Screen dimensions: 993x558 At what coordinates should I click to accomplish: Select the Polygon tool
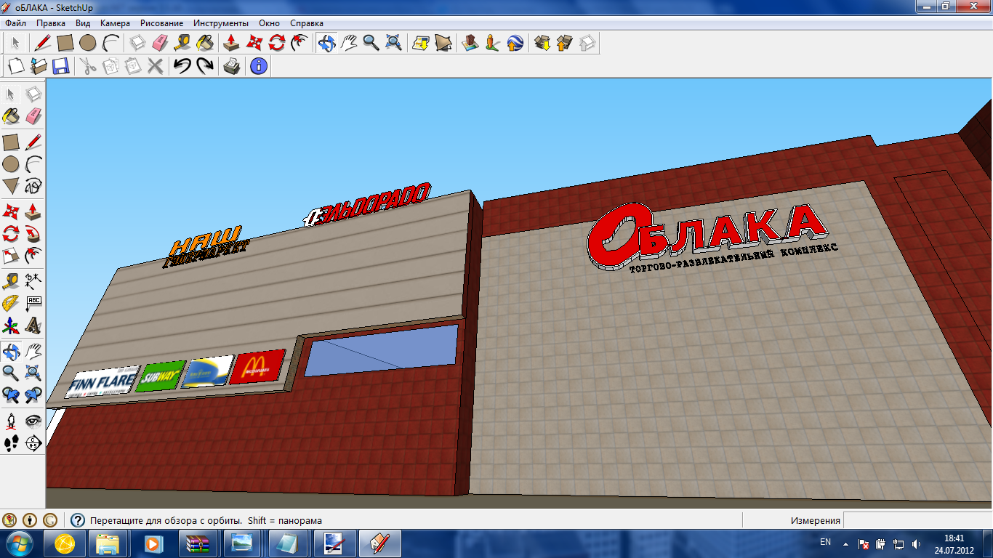pos(11,186)
